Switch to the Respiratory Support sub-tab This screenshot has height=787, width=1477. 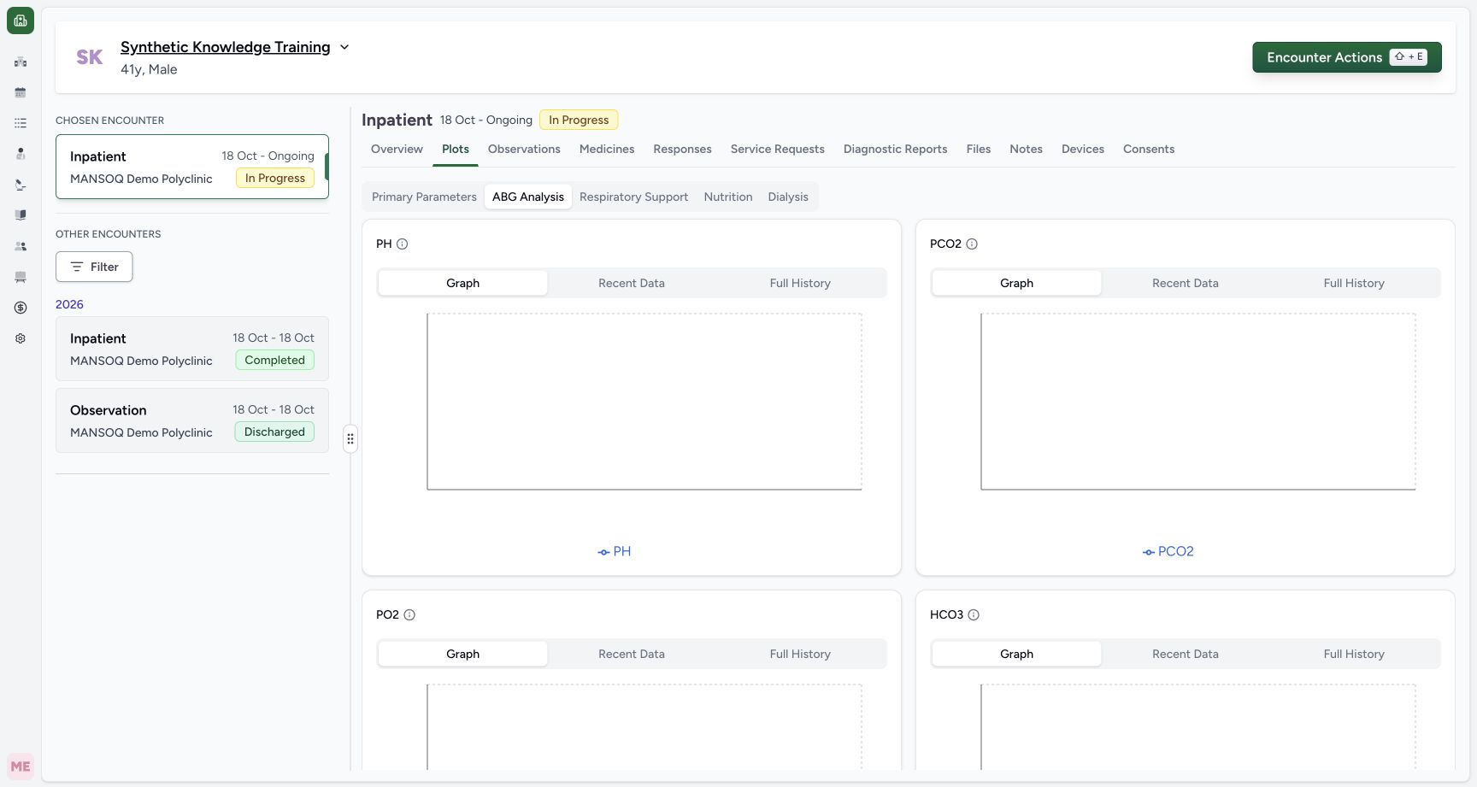point(633,197)
